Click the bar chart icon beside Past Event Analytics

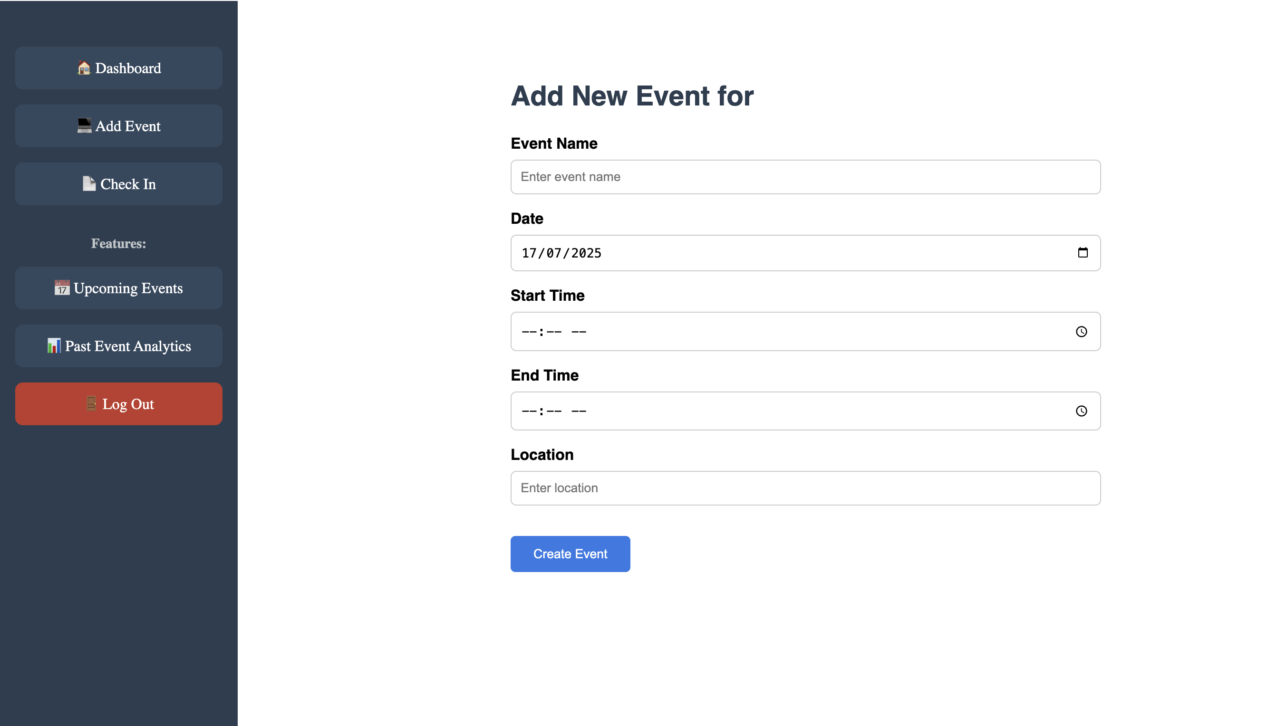53,345
